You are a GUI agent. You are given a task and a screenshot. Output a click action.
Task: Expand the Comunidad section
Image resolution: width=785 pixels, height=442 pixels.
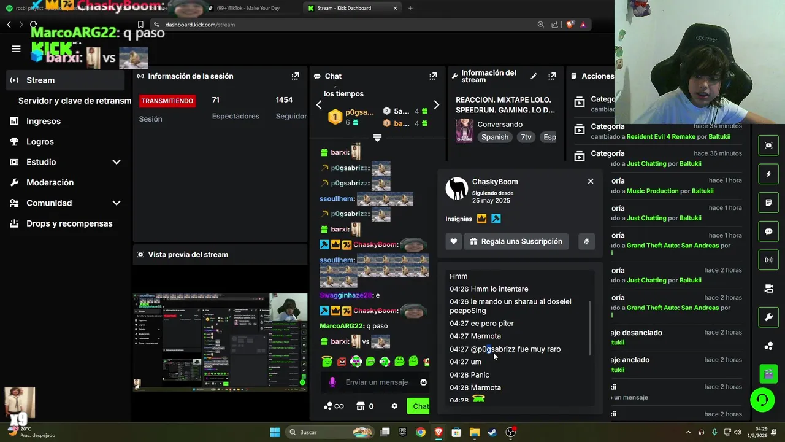117,203
